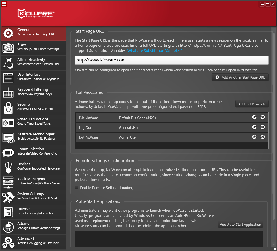Edit the Default Exit Code passcode
Viewport: 277px width, 251px height.
coord(254,117)
